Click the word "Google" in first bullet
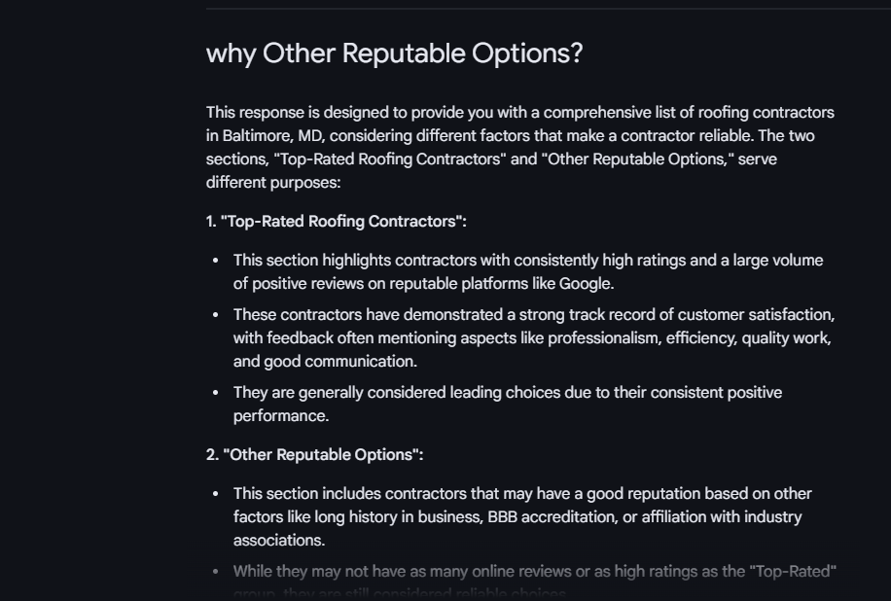This screenshot has width=891, height=601. pyautogui.click(x=585, y=283)
